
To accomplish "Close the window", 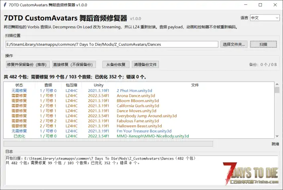I will (x=275, y=5).
